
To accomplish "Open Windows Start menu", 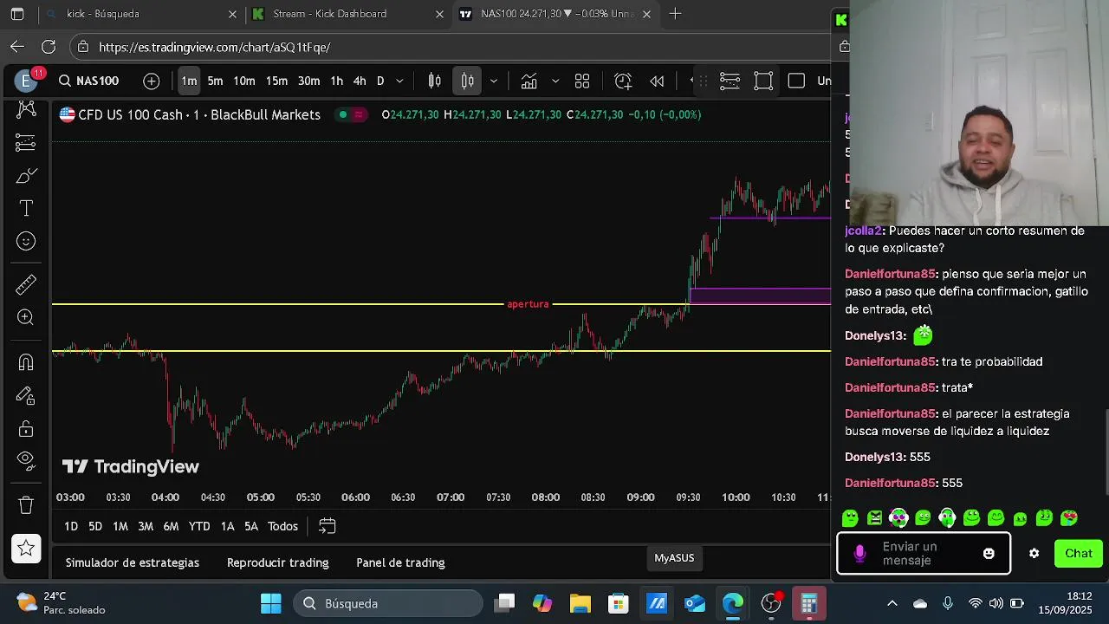I will [270, 603].
